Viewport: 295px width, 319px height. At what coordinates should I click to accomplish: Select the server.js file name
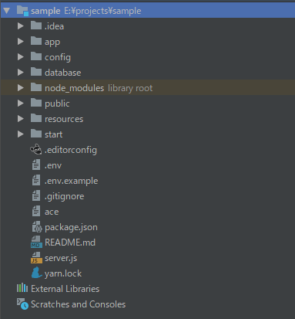(61, 258)
